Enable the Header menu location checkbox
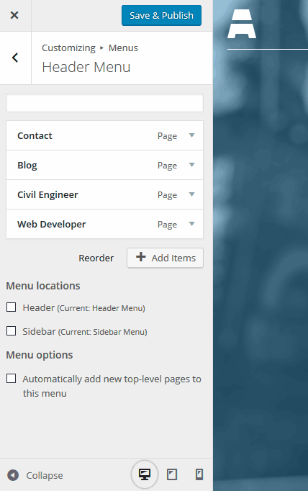 (x=12, y=307)
